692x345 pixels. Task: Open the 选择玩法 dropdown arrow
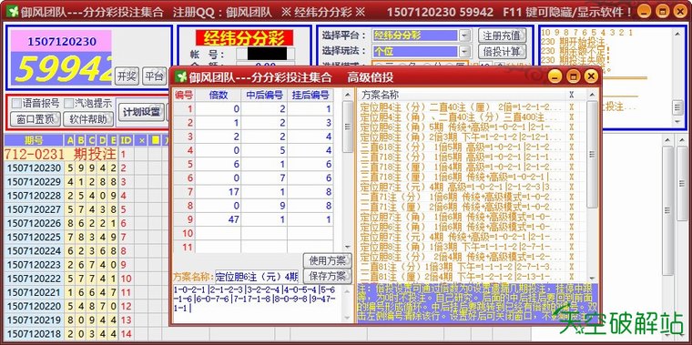(x=464, y=52)
